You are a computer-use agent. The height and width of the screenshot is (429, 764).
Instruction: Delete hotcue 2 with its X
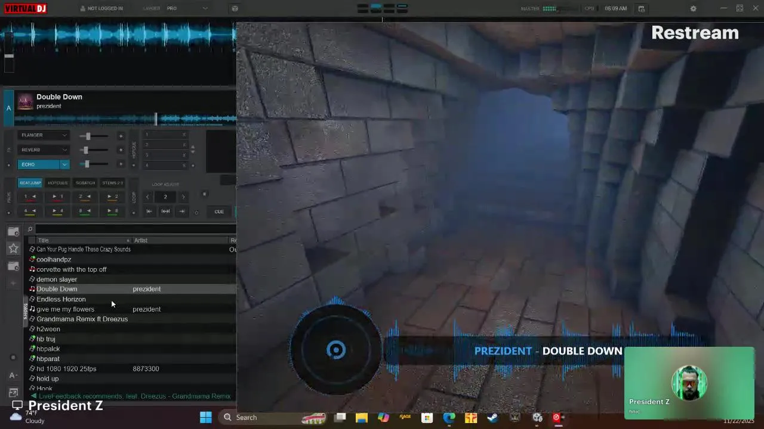[184, 145]
